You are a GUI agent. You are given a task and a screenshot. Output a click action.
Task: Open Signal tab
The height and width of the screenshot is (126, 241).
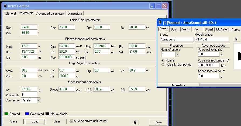point(209,29)
